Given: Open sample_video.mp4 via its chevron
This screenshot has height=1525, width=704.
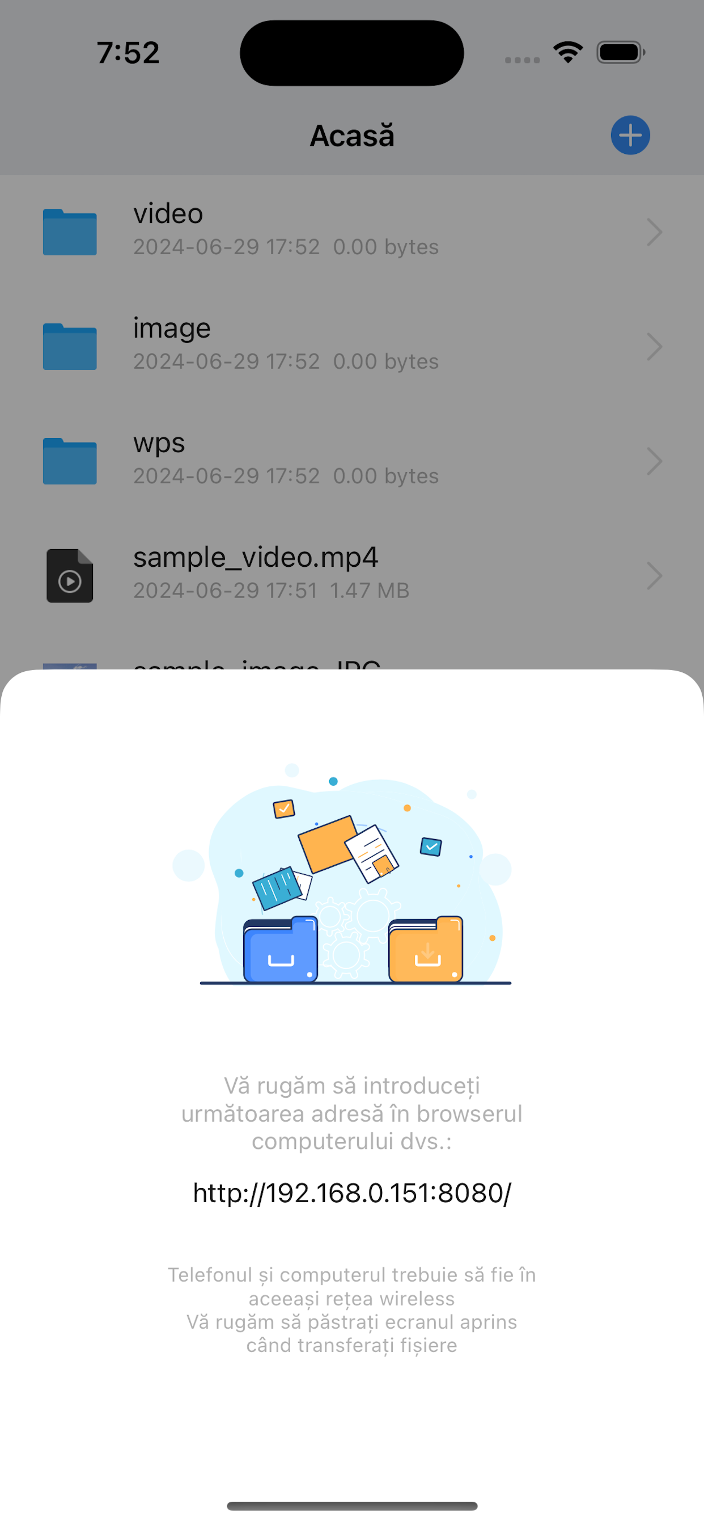Looking at the screenshot, I should [x=654, y=575].
